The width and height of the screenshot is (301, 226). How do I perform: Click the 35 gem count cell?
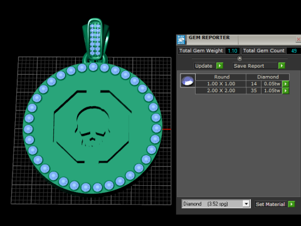254,90
